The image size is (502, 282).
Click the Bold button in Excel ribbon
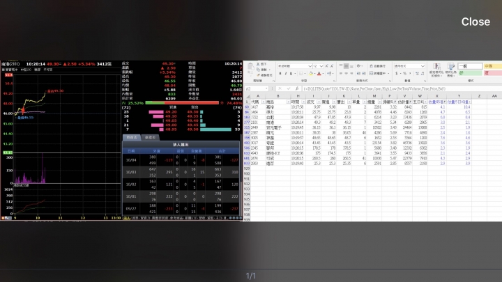(280, 74)
